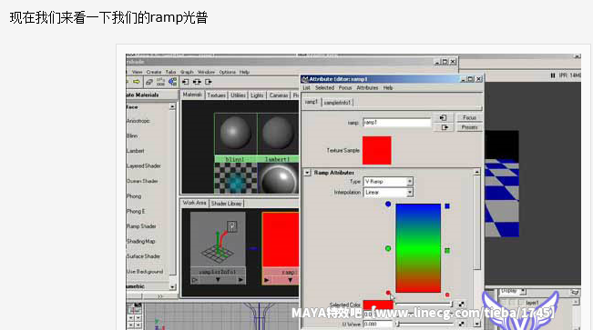Viewport: 593px width, 330px height.
Task: Click the red Texture Sample swatch
Action: [x=377, y=150]
